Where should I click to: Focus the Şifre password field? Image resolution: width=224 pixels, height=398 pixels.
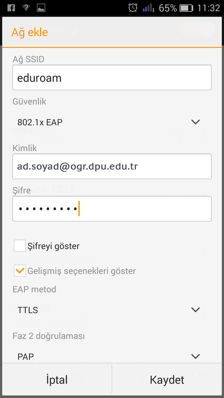pyautogui.click(x=112, y=209)
